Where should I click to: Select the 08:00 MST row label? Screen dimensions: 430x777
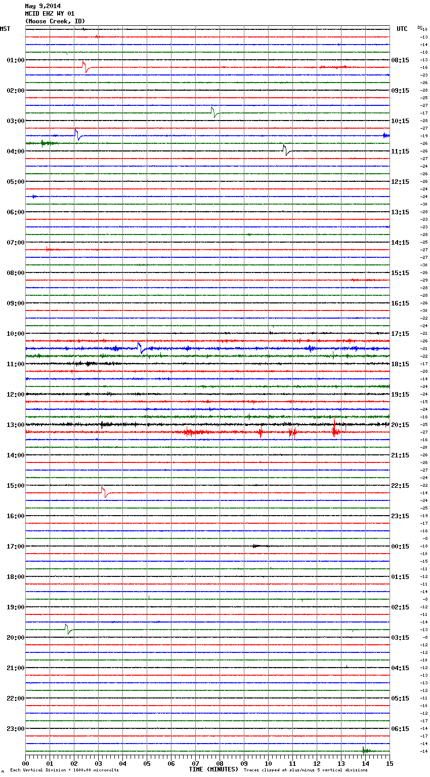pyautogui.click(x=16, y=273)
